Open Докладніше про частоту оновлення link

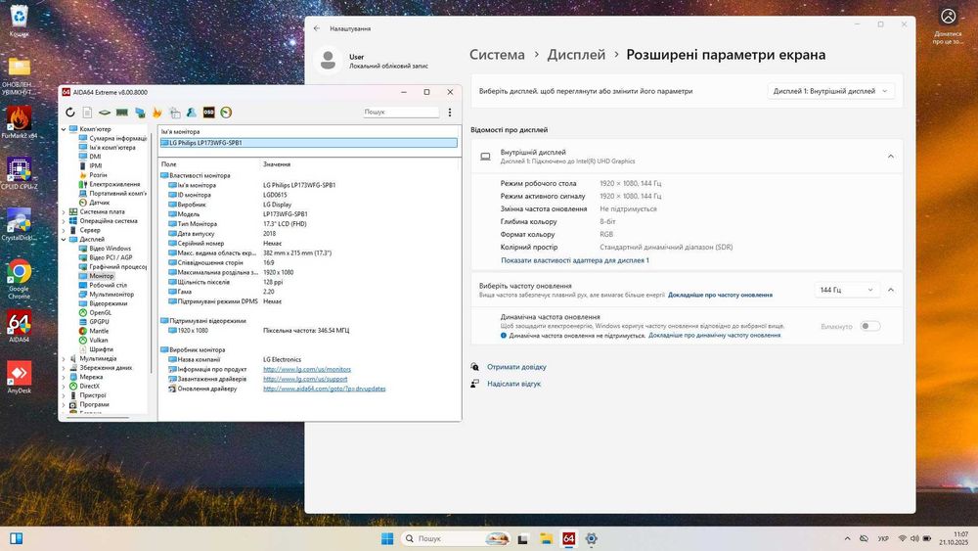(x=721, y=295)
